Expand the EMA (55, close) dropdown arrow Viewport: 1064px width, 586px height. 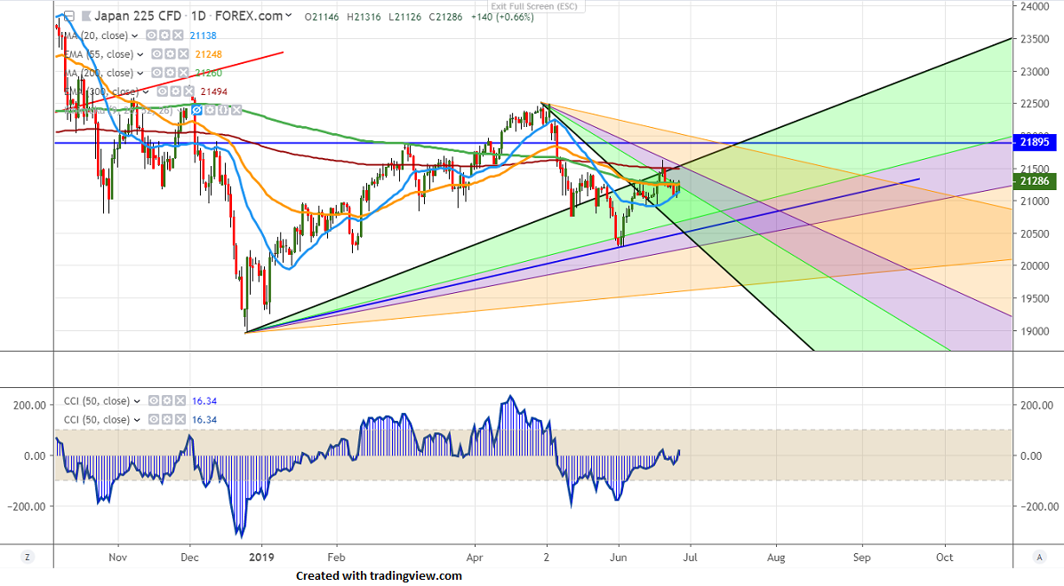(140, 55)
